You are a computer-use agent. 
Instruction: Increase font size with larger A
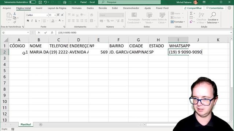coord(58,15)
